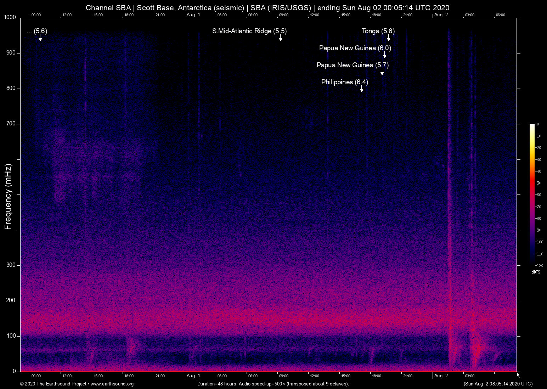
Task: Click the cursor arrow near the bottom-right corner
Action: coord(518,375)
